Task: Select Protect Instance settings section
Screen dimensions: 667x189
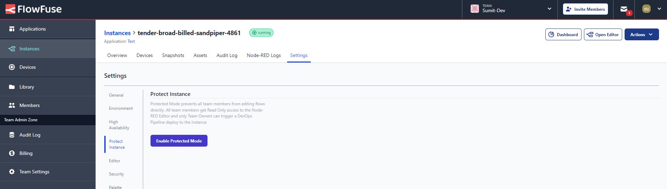Action: [x=117, y=144]
